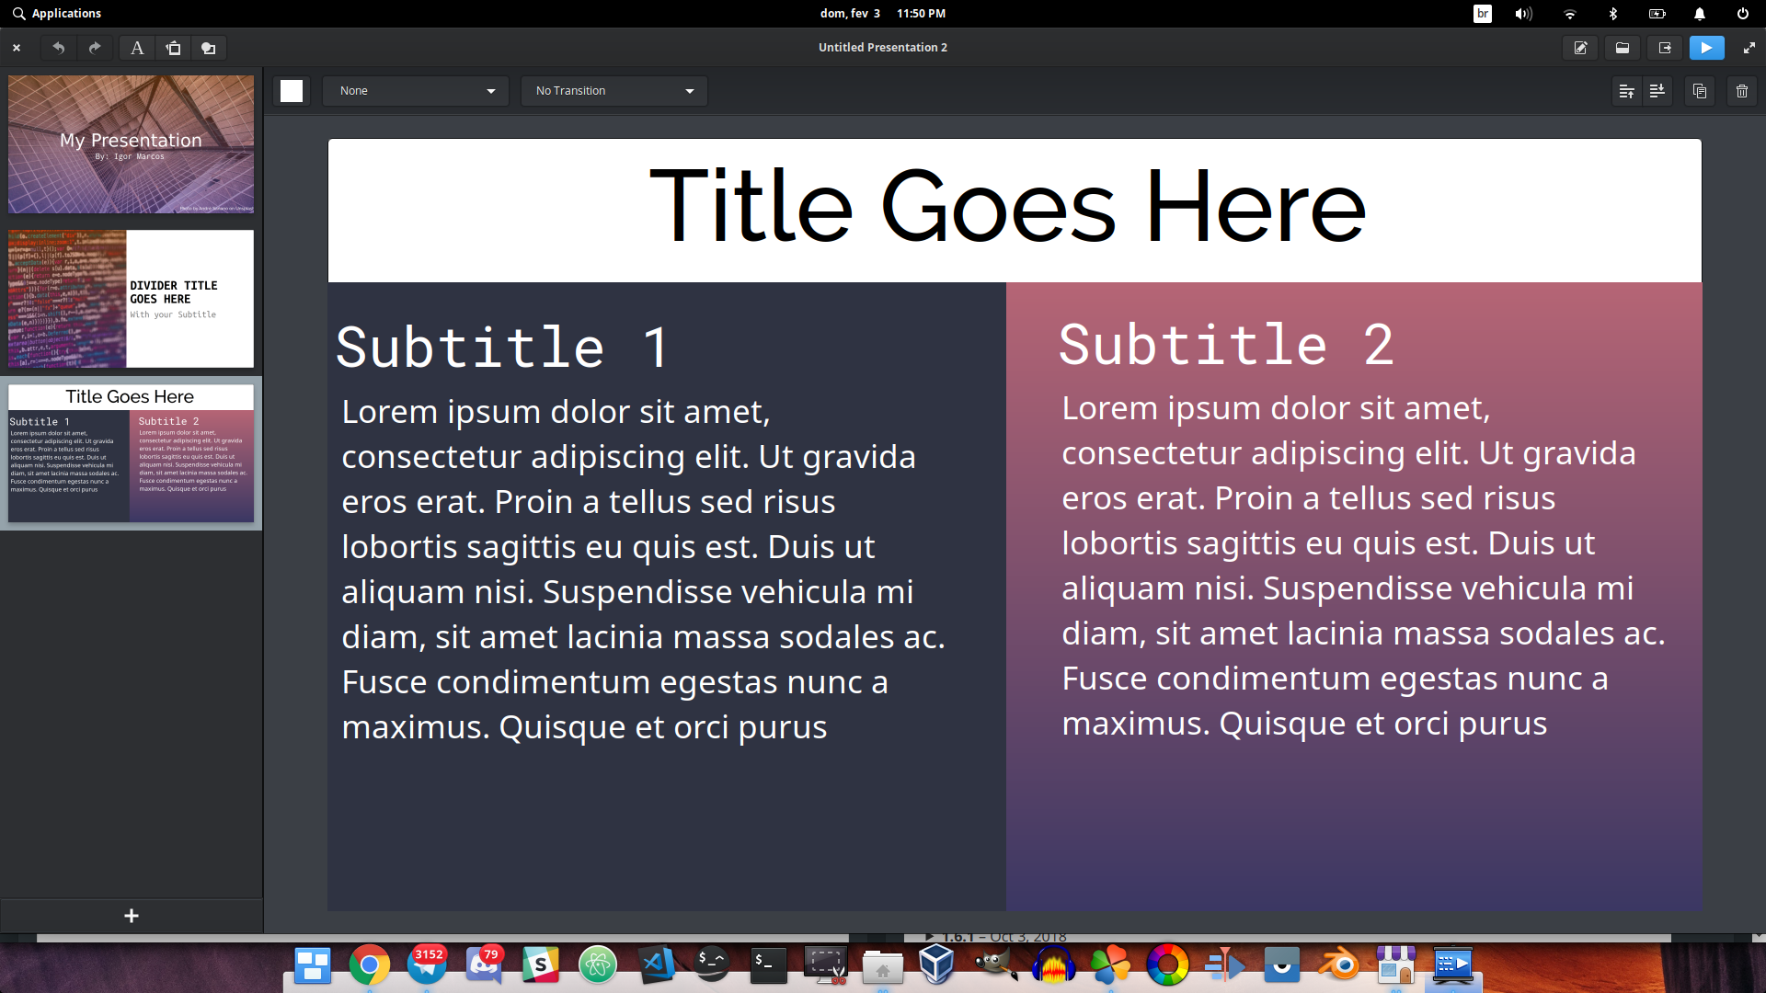This screenshot has width=1766, height=993.
Task: Select the My Presentation slide thumbnail
Action: (x=131, y=144)
